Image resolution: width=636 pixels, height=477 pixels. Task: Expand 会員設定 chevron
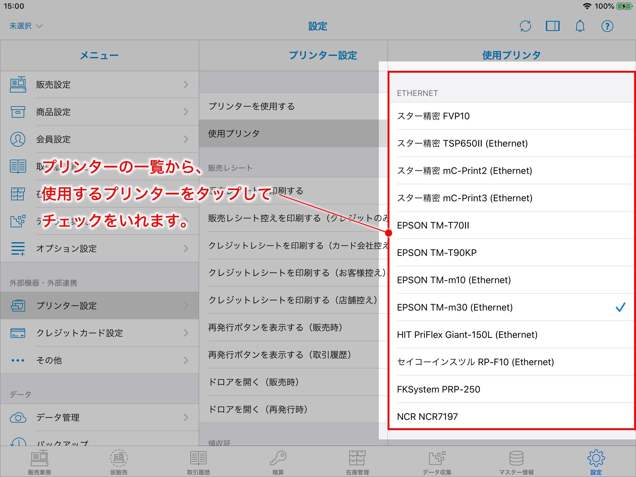(x=186, y=139)
